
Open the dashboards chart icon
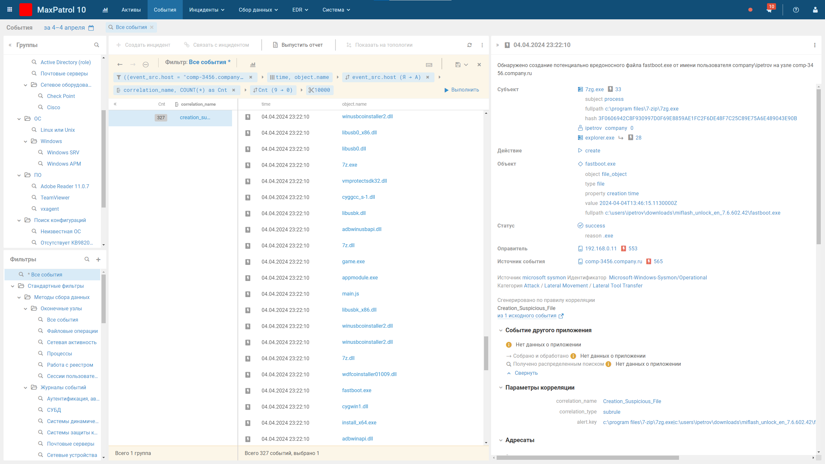pyautogui.click(x=105, y=10)
